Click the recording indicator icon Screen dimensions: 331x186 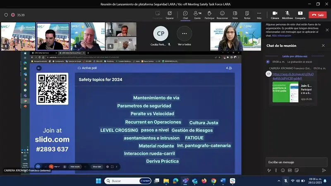pos(13,15)
